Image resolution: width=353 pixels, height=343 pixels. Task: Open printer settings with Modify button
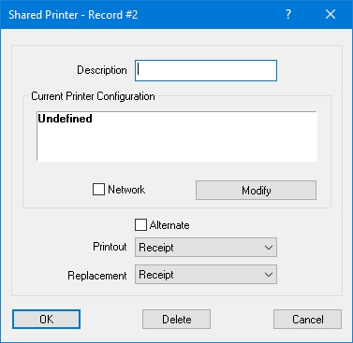click(x=256, y=190)
